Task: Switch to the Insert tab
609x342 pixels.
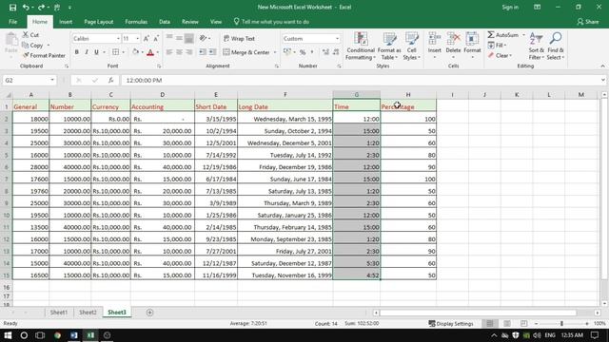Action: 66,22
